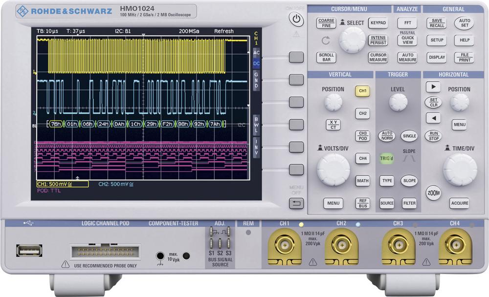Tap the ZOOM button
This screenshot has height=297, width=489.
pyautogui.click(x=433, y=193)
